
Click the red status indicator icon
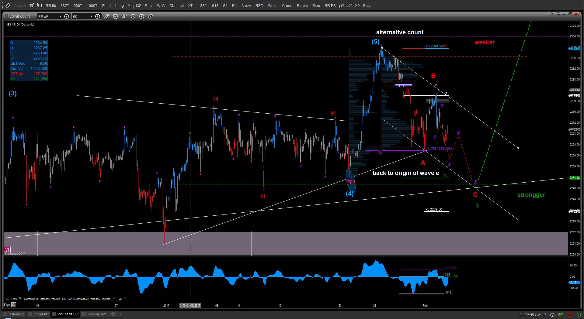pyautogui.click(x=570, y=315)
